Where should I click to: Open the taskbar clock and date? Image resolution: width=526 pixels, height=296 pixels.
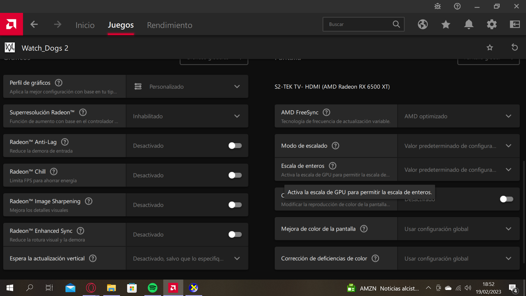point(489,288)
